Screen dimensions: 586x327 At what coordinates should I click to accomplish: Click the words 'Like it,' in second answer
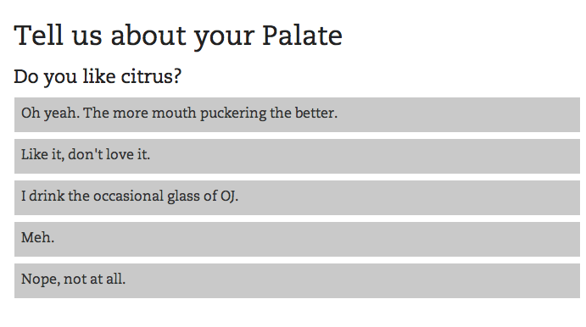(42, 154)
